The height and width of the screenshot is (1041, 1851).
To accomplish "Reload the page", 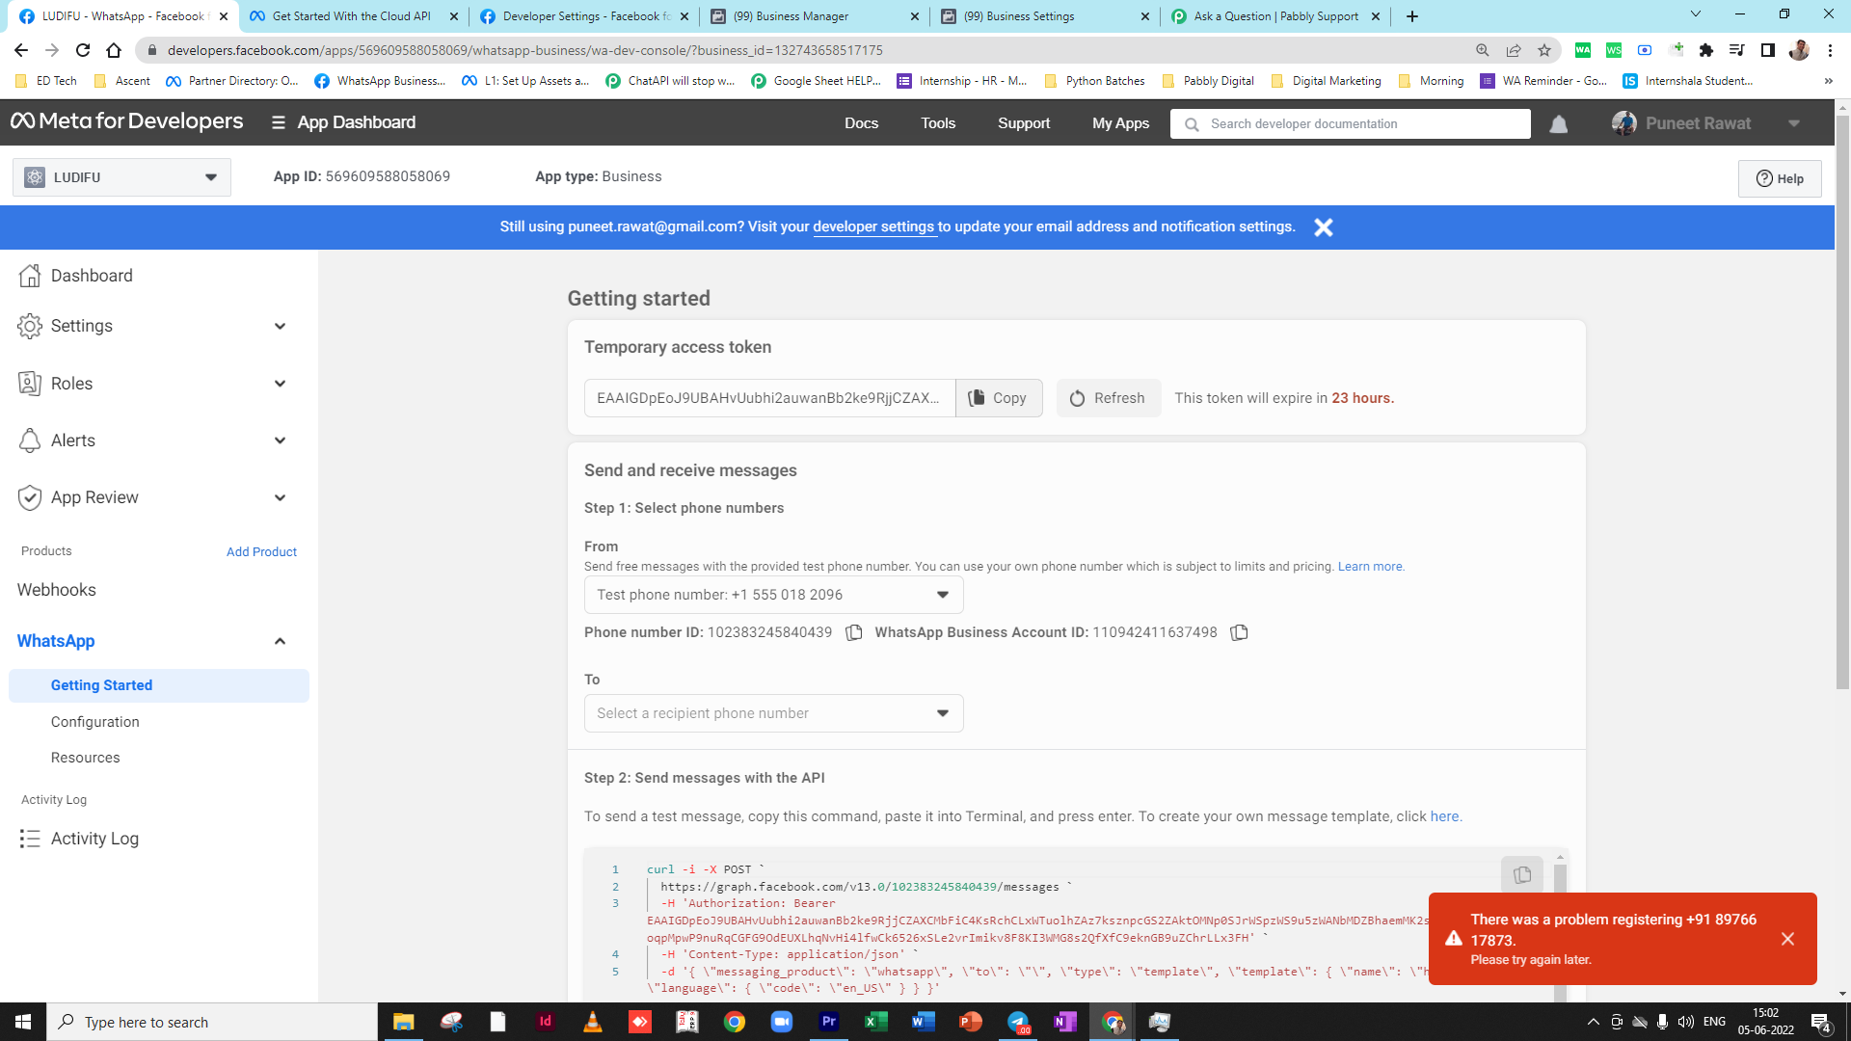I will click(x=83, y=50).
